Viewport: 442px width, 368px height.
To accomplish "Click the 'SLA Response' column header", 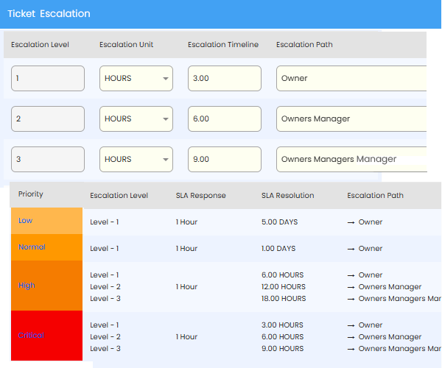I will click(x=200, y=195).
